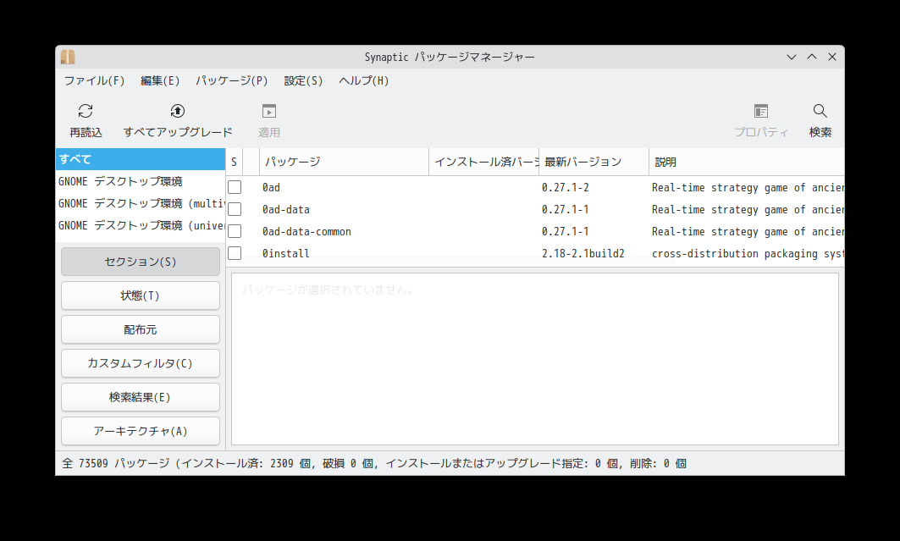900x541 pixels.
Task: Select GNOME デスクトップ環境 (multiverse) section
Action: click(141, 203)
